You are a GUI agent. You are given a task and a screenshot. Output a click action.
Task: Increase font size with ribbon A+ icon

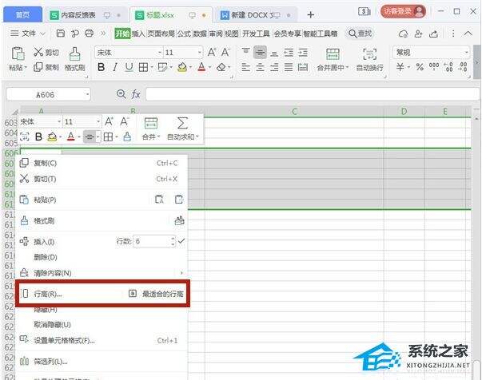coord(212,52)
